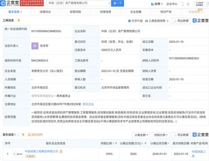Expand the plus sign in shareholder row 1
209x161 pixels.
click(x=14, y=154)
